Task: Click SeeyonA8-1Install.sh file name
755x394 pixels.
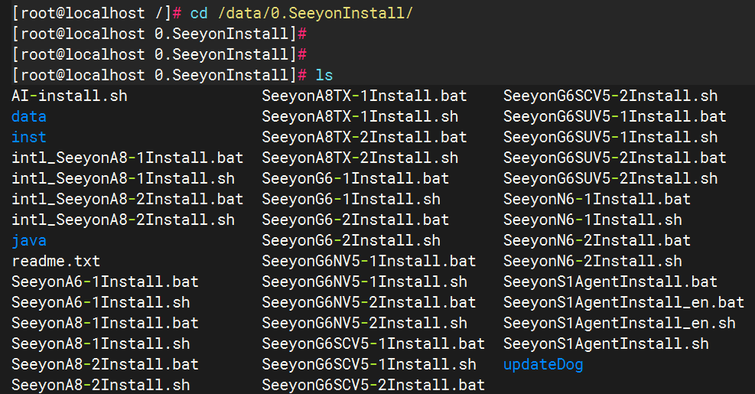Action: [x=101, y=344]
